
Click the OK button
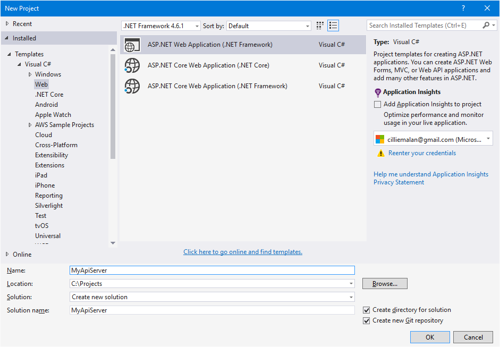(430, 337)
